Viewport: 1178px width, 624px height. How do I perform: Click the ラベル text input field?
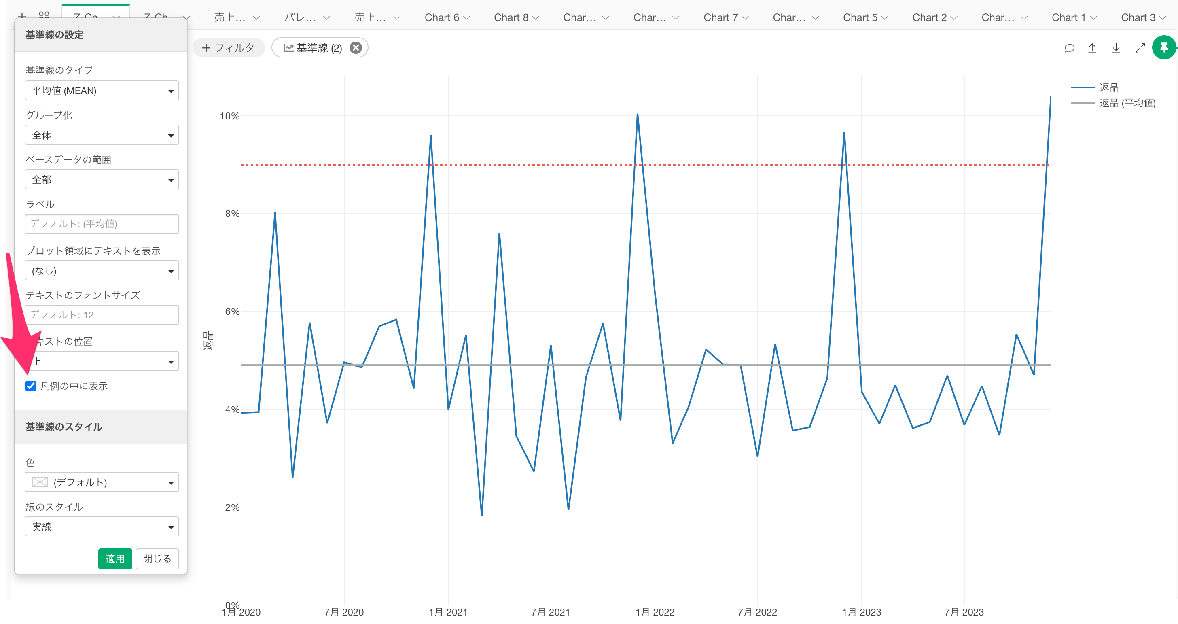(x=102, y=224)
